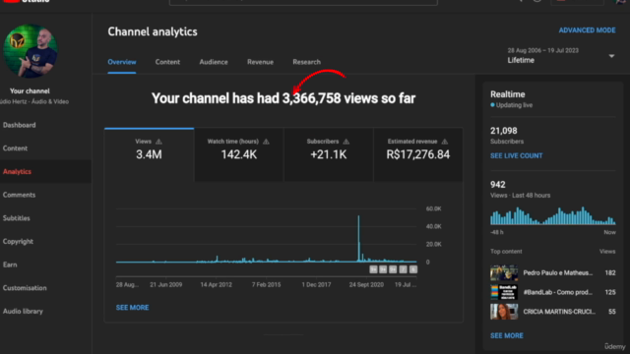Click the SEE LIVE COUNT link
The image size is (630, 354).
(516, 155)
